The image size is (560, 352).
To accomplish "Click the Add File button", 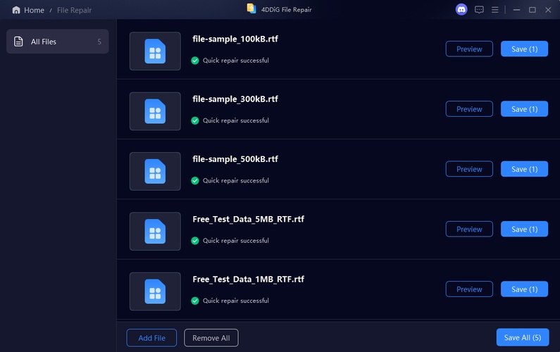I will (x=151, y=338).
